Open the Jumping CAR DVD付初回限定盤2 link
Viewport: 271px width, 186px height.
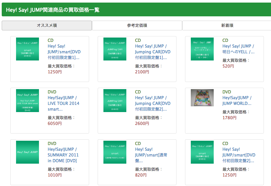(152, 103)
